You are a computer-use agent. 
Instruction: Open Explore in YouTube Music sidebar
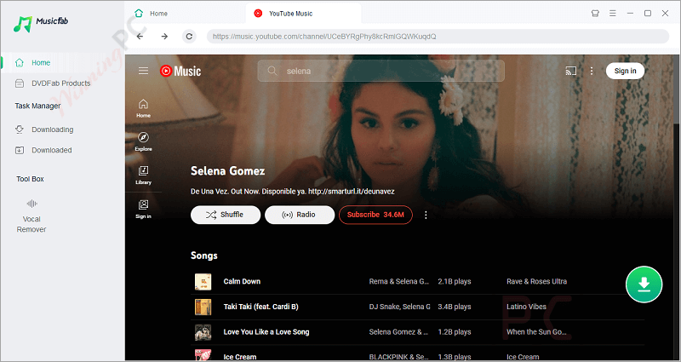point(143,141)
